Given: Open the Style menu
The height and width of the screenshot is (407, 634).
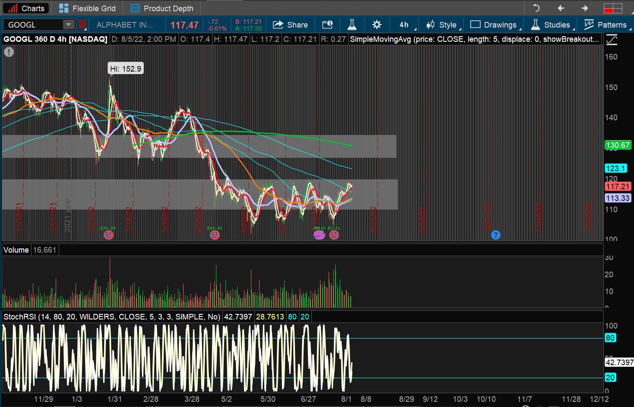Looking at the screenshot, I should (x=442, y=25).
